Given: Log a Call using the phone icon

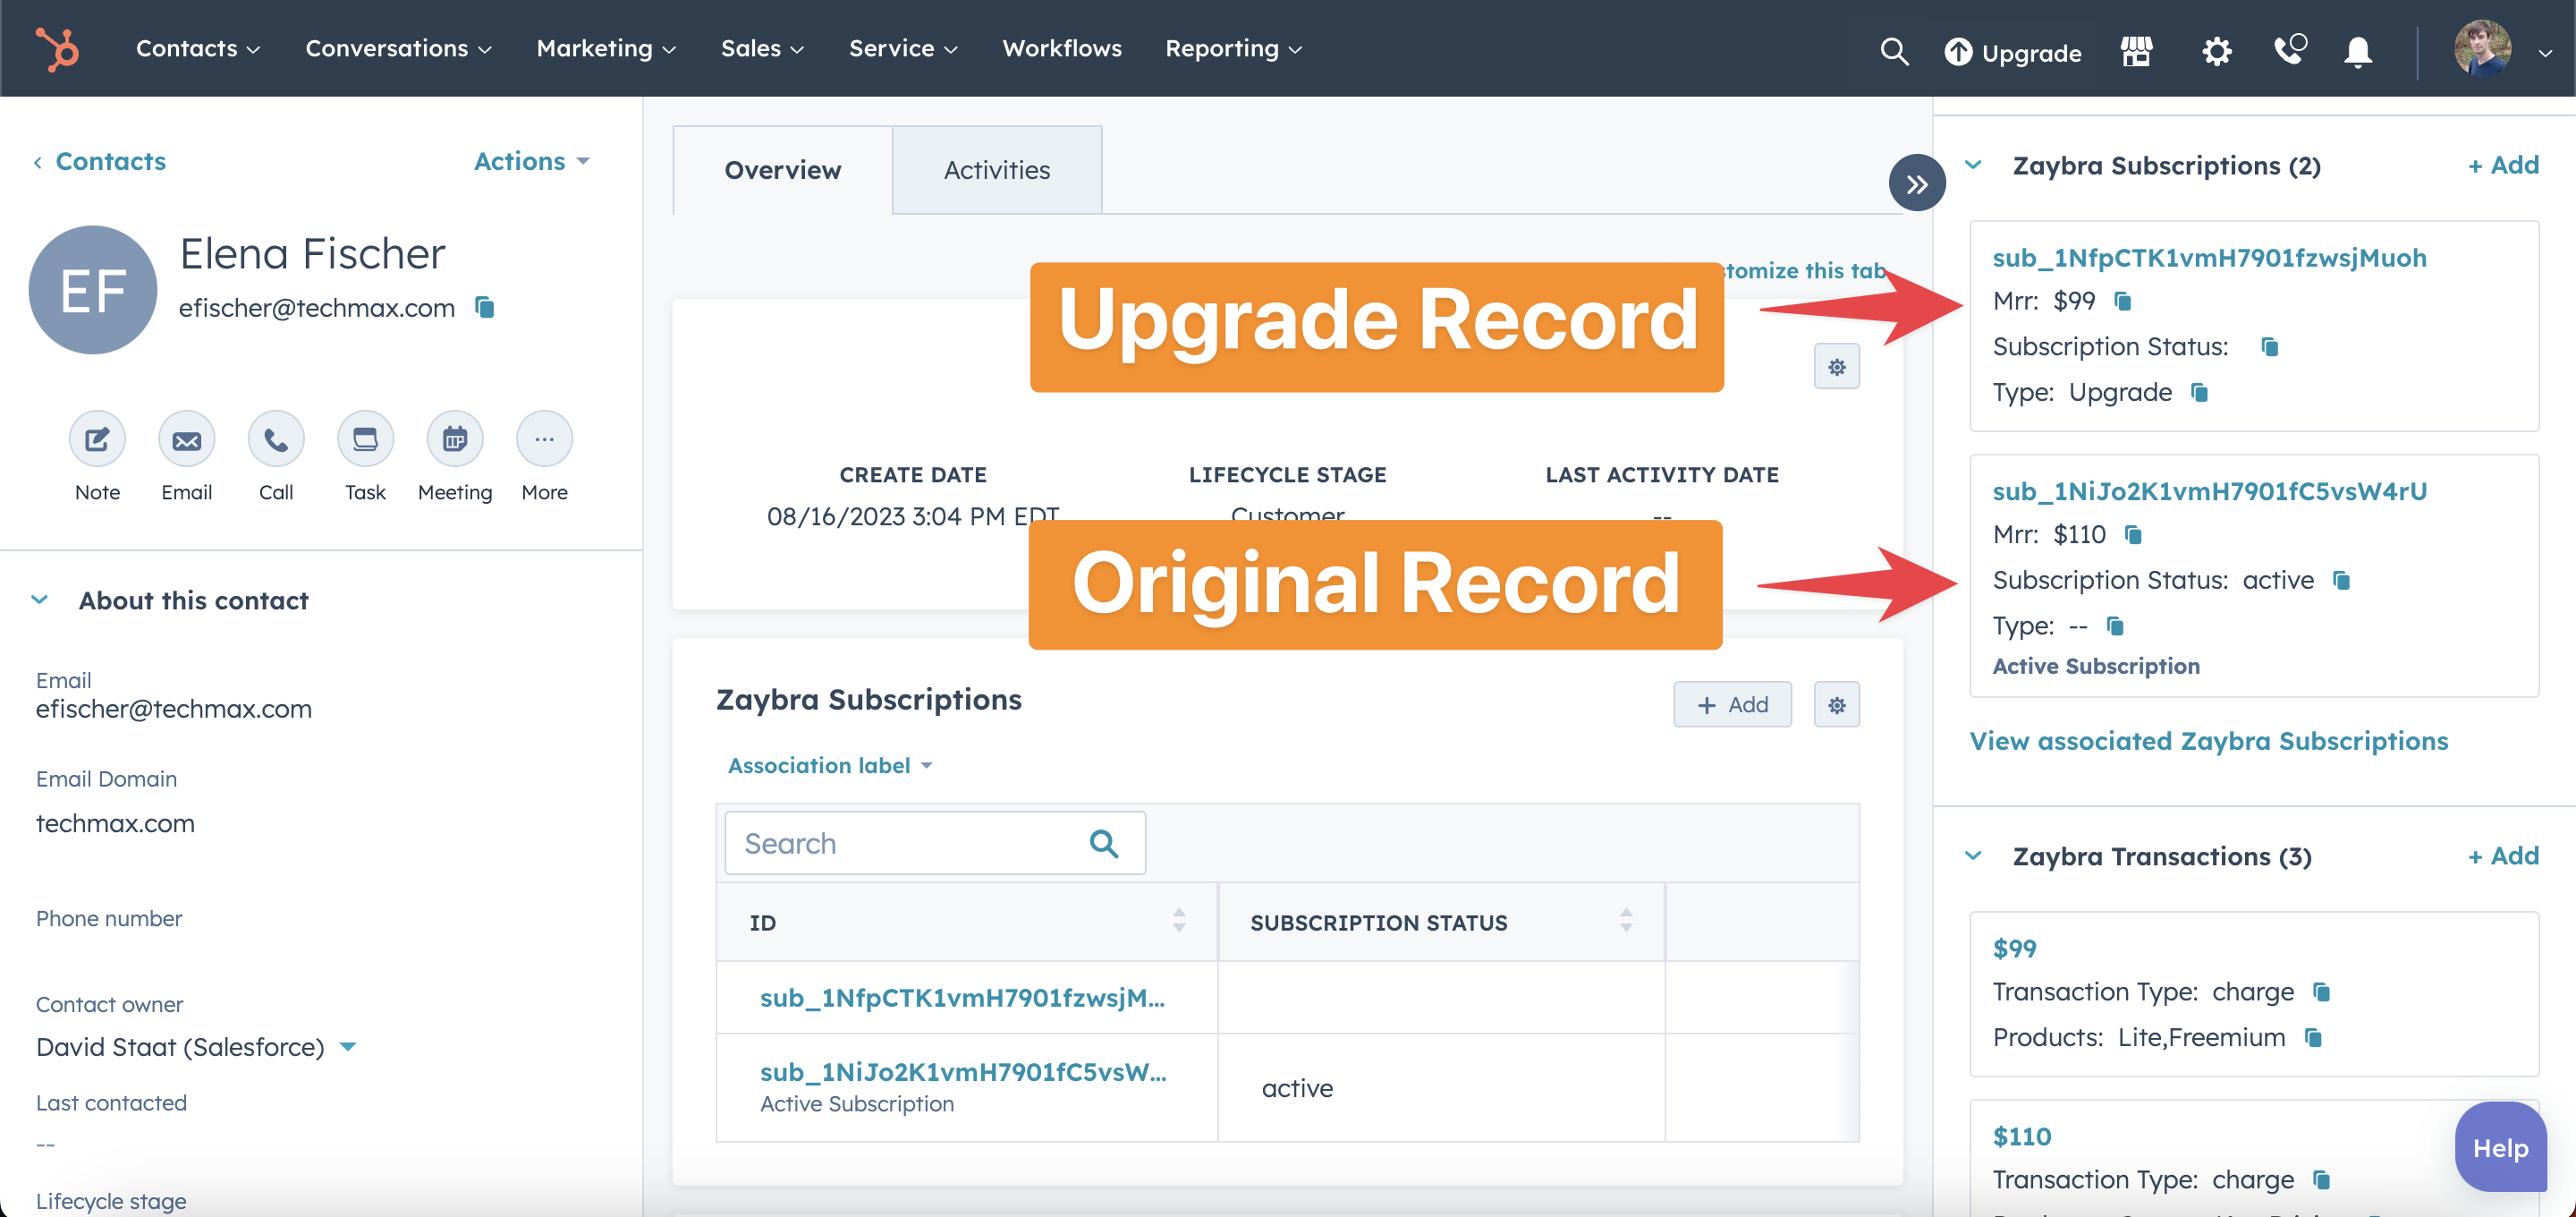Looking at the screenshot, I should pos(275,438).
